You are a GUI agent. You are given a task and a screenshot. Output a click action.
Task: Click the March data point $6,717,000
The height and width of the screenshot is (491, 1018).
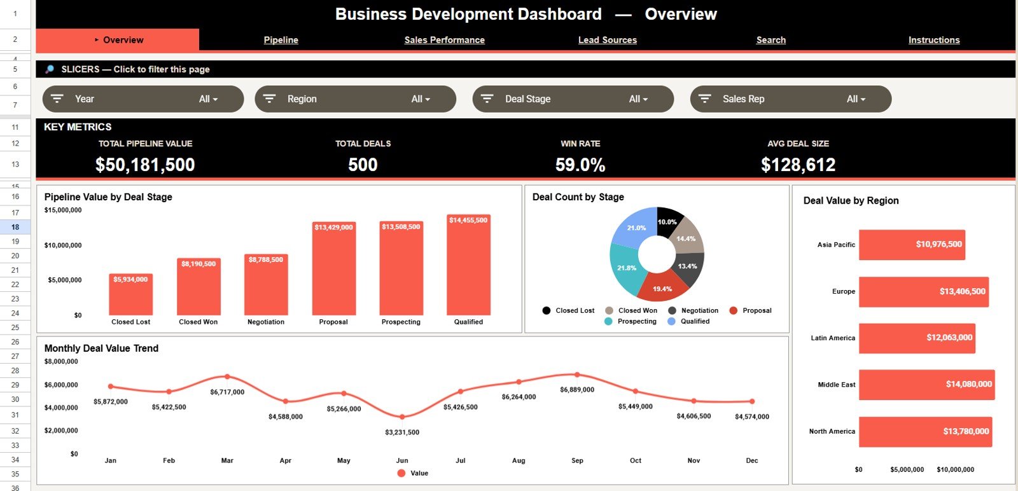coord(227,377)
